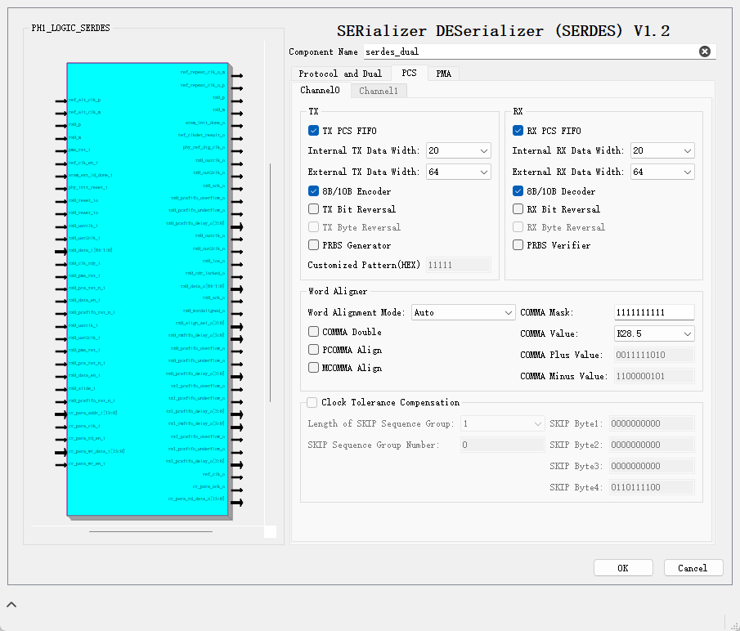Switch to the Channel1 tab
740x631 pixels.
point(379,91)
